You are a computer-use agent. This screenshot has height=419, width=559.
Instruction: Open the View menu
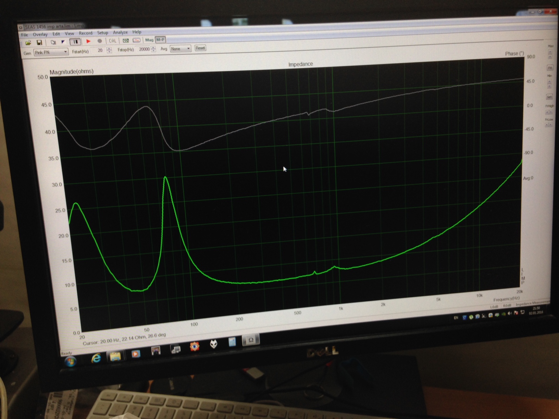pyautogui.click(x=69, y=34)
